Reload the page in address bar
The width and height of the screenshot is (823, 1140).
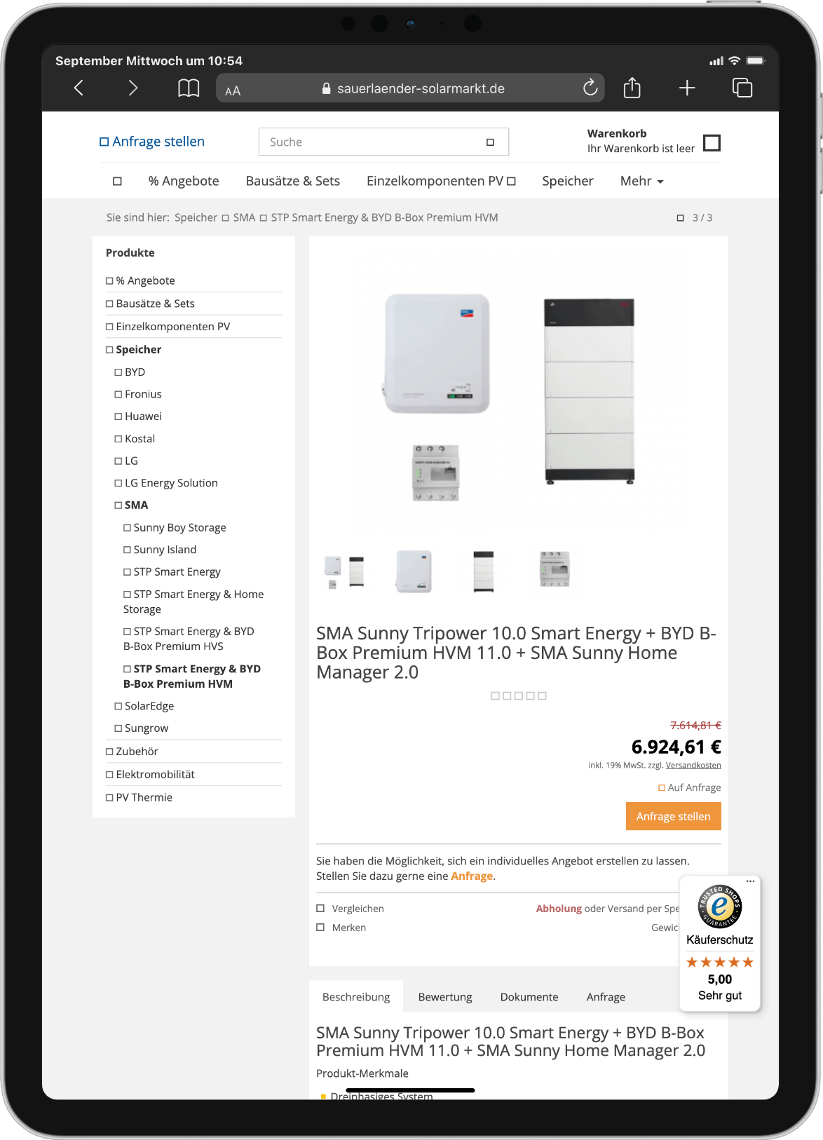pyautogui.click(x=590, y=88)
